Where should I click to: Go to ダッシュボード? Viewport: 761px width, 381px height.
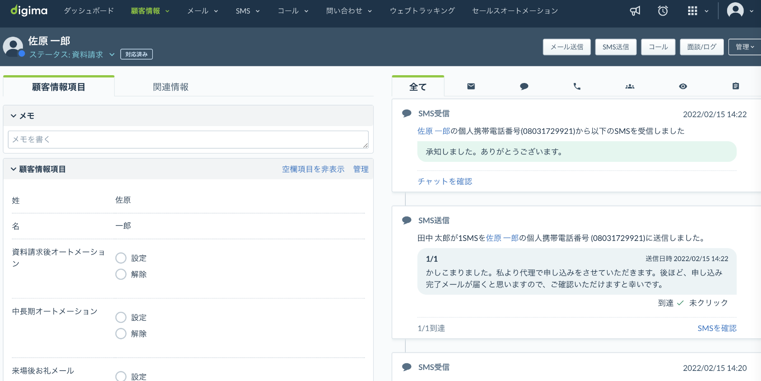(x=89, y=11)
